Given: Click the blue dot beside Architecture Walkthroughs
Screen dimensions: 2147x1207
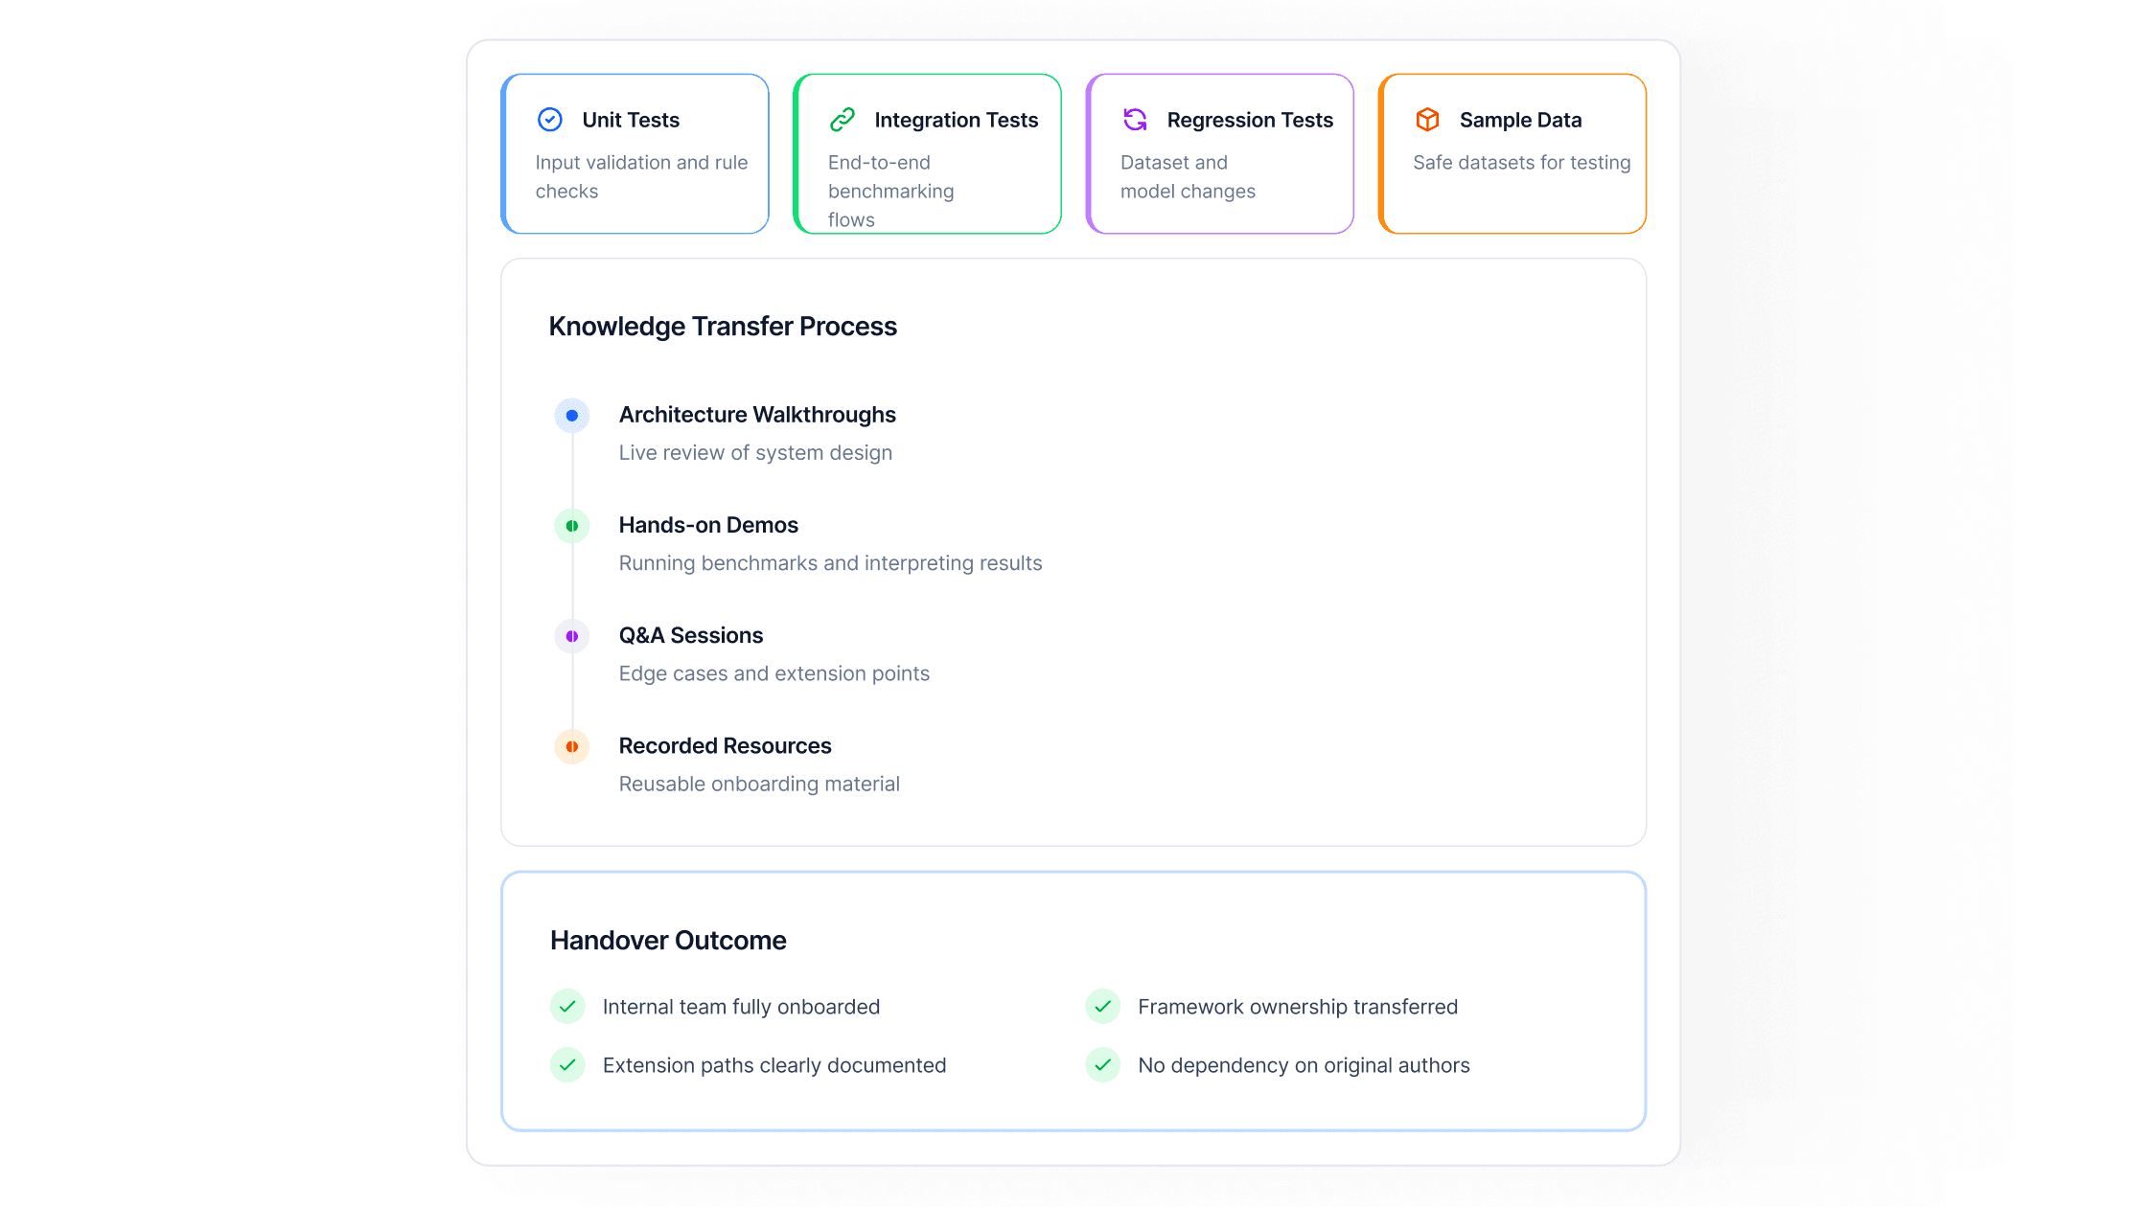Looking at the screenshot, I should (572, 416).
